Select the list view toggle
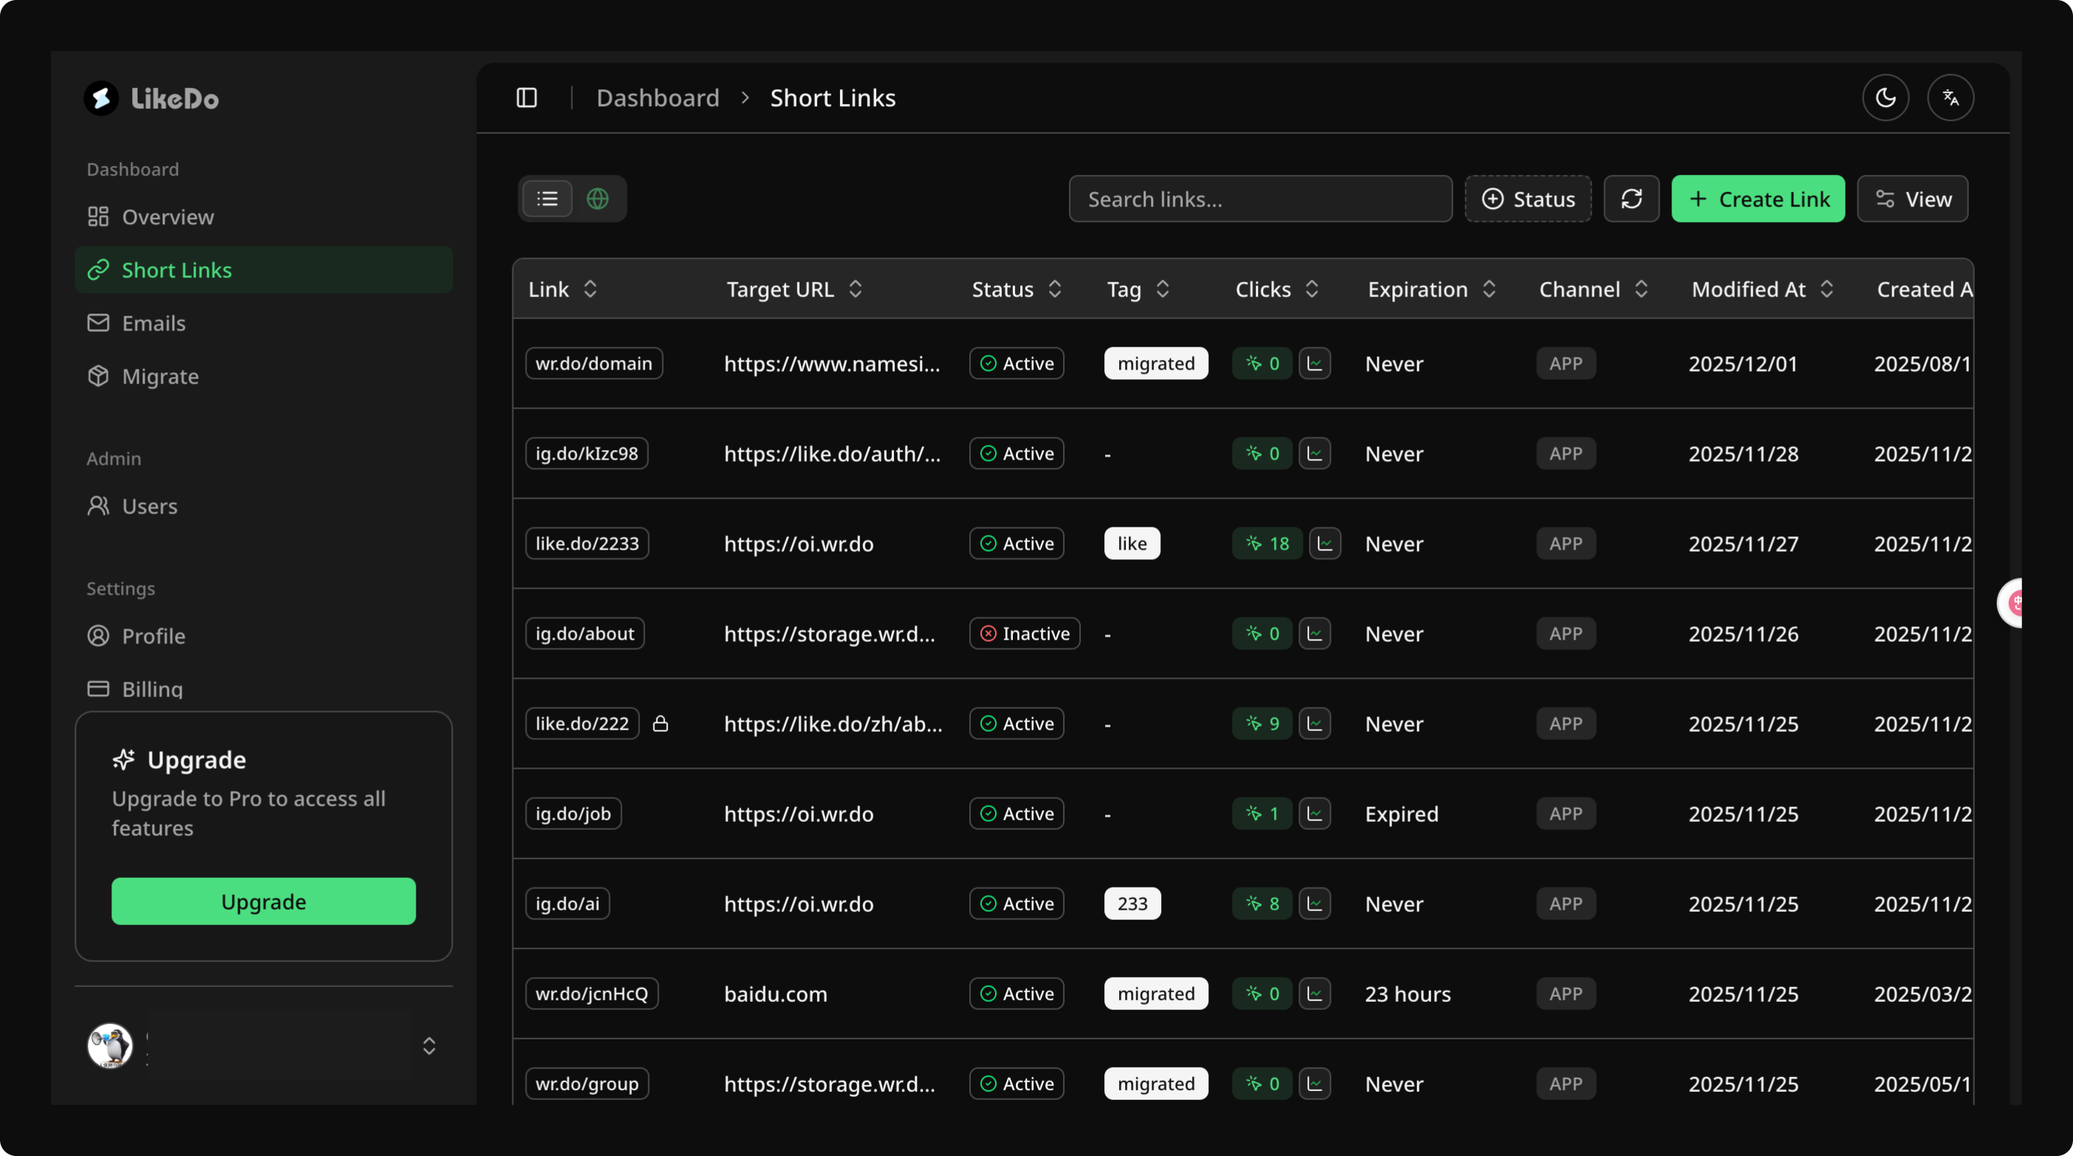 pyautogui.click(x=547, y=198)
